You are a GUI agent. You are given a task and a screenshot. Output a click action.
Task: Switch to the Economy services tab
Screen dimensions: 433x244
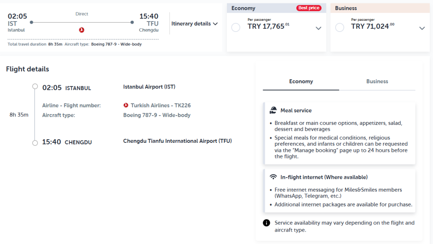click(x=301, y=82)
